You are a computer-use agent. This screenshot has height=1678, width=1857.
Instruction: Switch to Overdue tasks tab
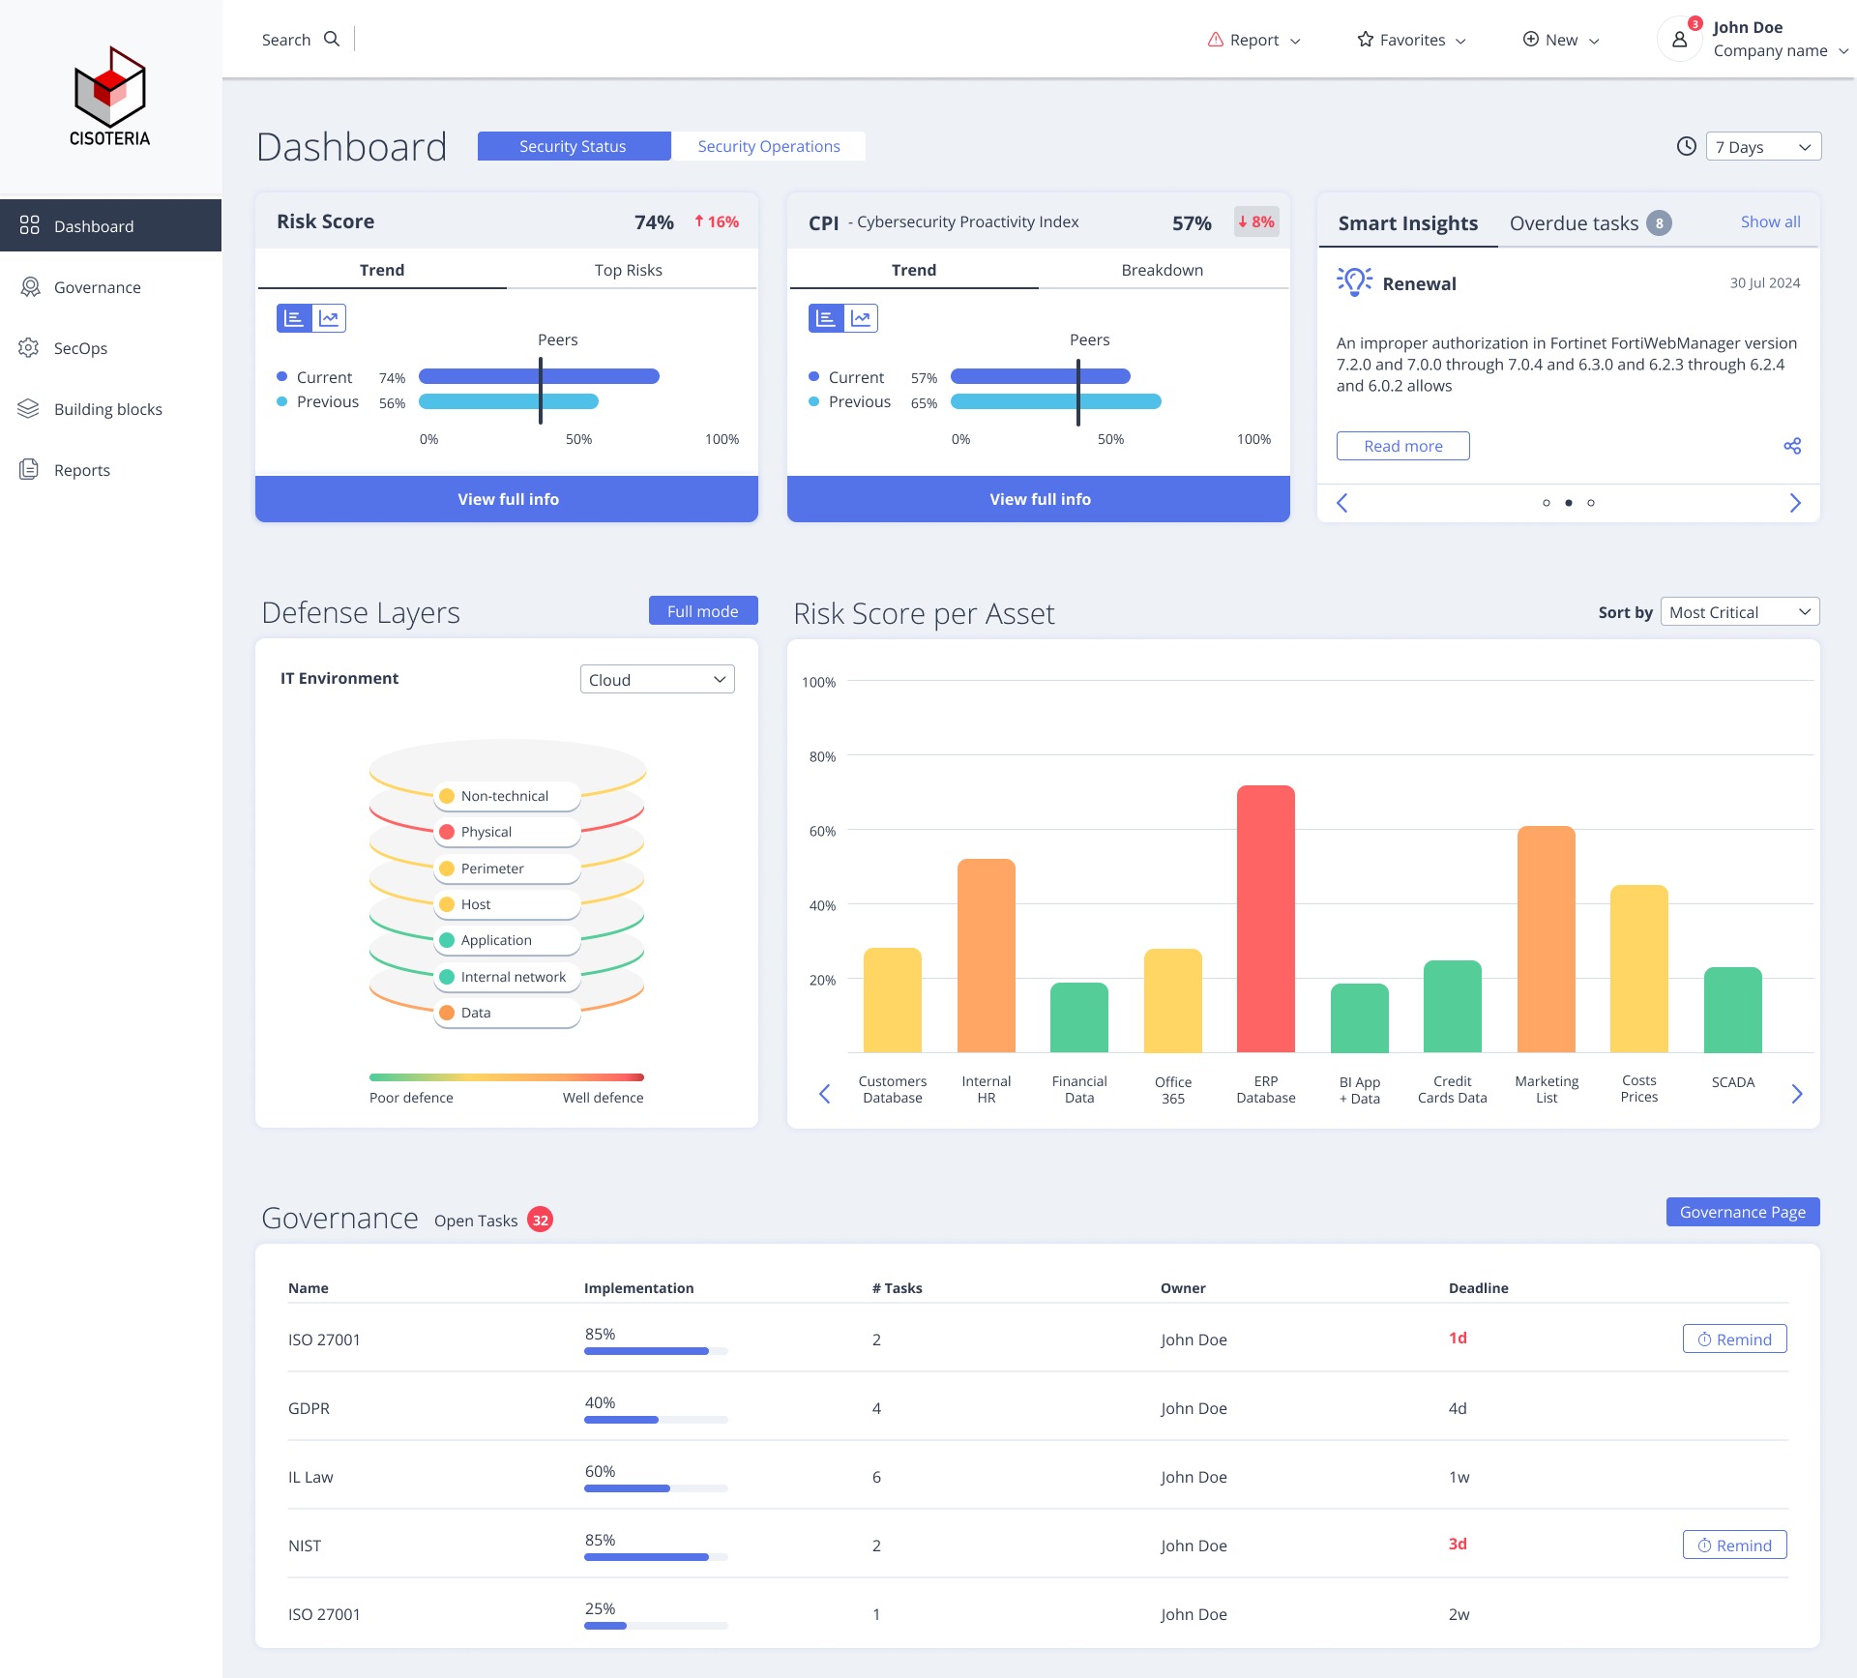pos(1590,223)
